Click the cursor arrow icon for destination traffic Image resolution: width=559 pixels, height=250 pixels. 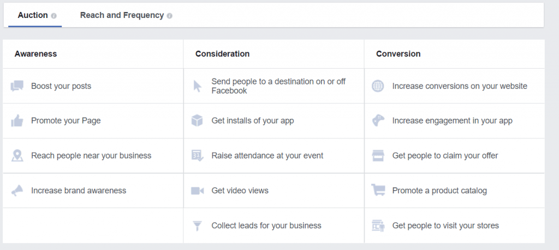(197, 86)
